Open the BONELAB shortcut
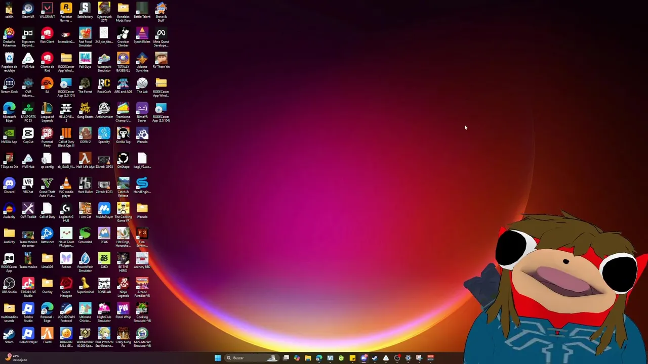648x364 pixels. pyautogui.click(x=104, y=286)
